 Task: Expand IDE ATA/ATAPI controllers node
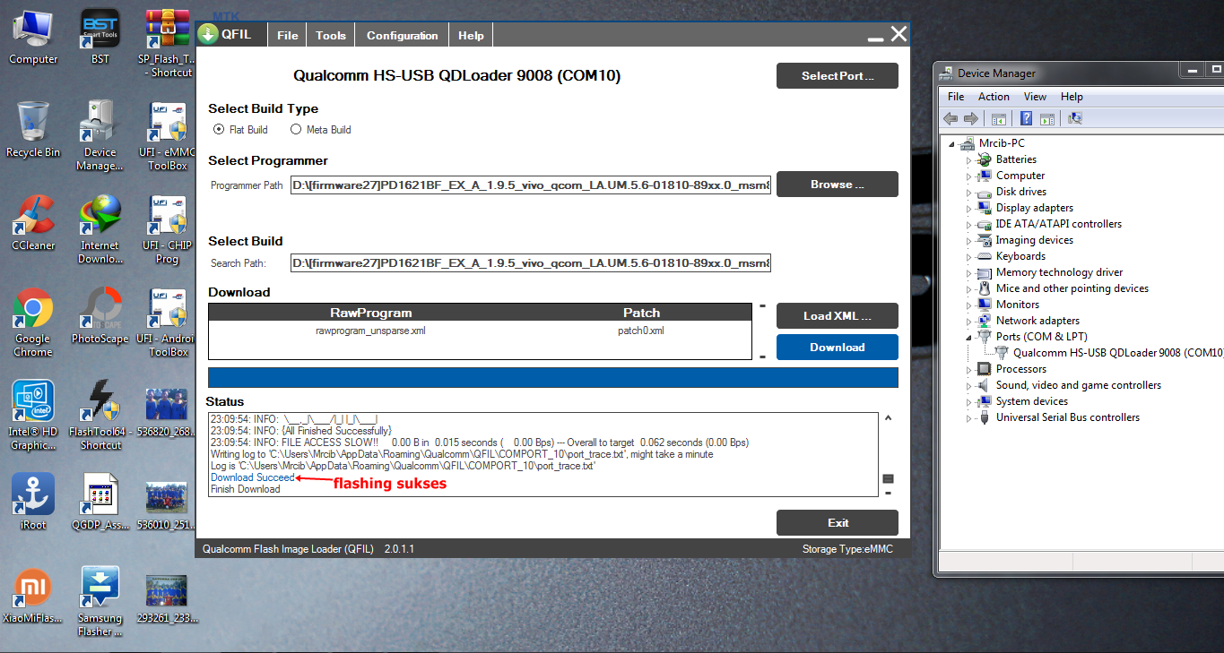point(968,224)
